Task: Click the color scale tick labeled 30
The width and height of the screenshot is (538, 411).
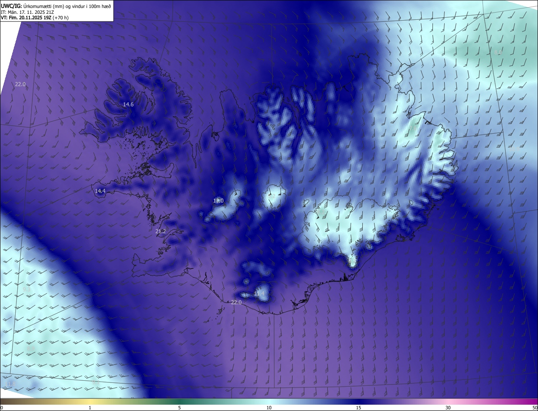Action: 448,408
